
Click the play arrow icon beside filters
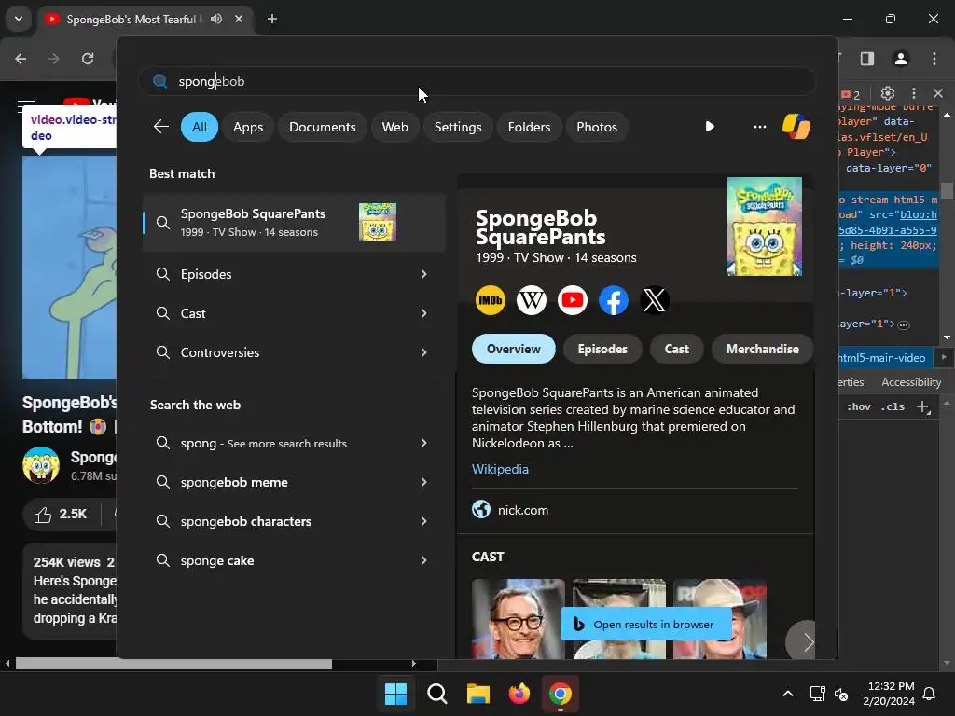[710, 127]
